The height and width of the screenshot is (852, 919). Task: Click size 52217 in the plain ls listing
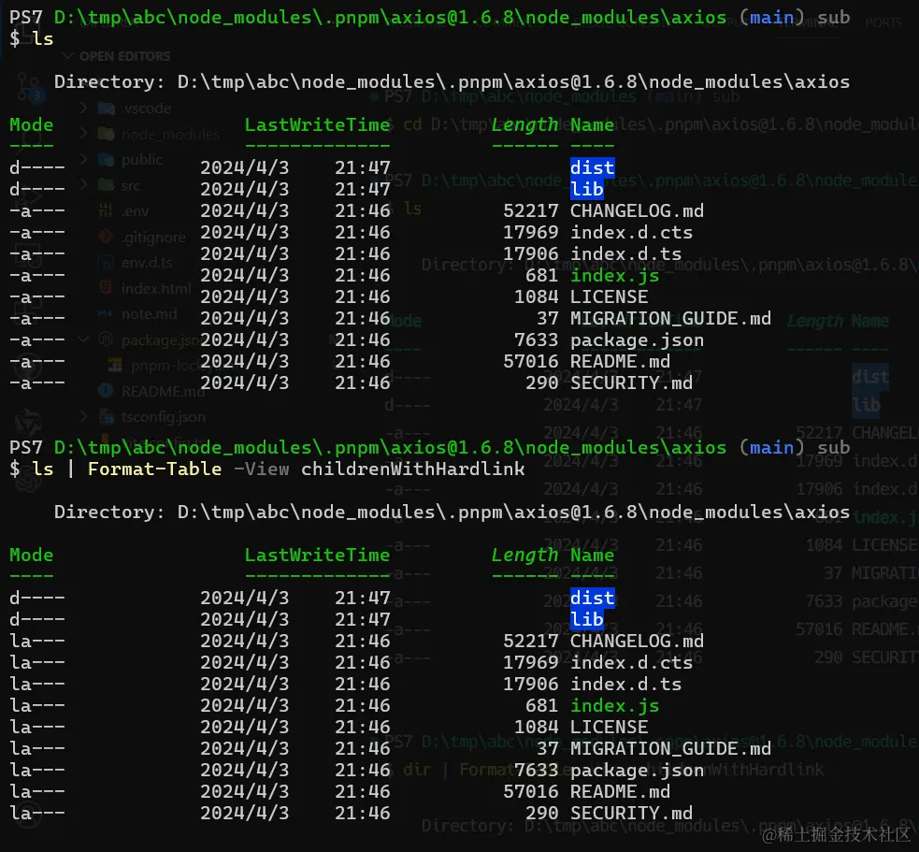(x=530, y=210)
